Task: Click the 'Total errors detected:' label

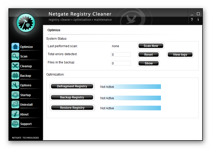Action: coord(62,54)
